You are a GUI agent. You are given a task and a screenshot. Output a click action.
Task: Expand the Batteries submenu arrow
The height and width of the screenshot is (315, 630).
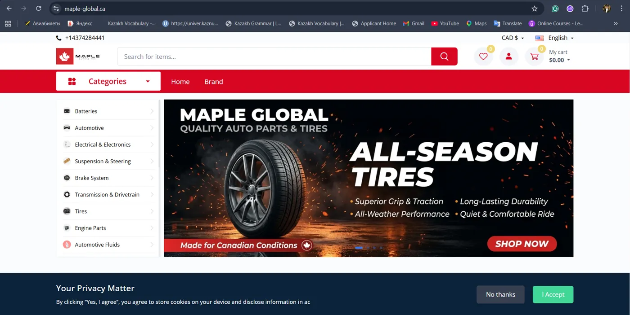pos(152,111)
